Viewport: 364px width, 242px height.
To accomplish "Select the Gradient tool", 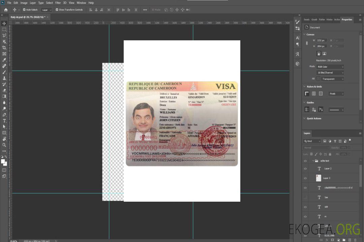I will coord(4,96).
